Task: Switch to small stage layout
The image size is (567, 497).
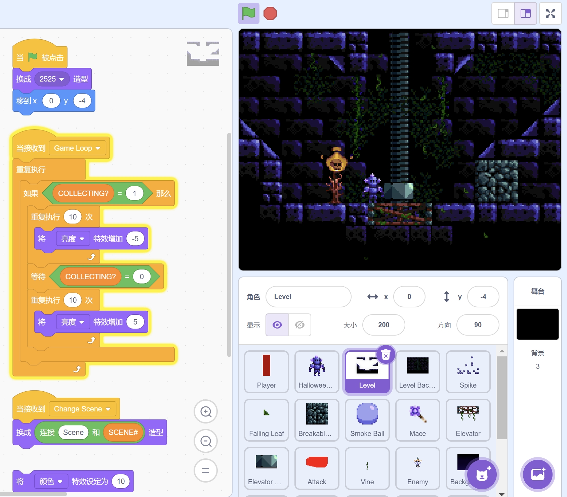Action: 503,13
